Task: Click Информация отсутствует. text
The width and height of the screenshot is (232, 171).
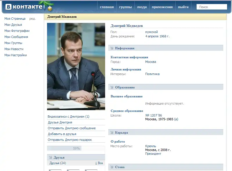Action: tap(165, 103)
